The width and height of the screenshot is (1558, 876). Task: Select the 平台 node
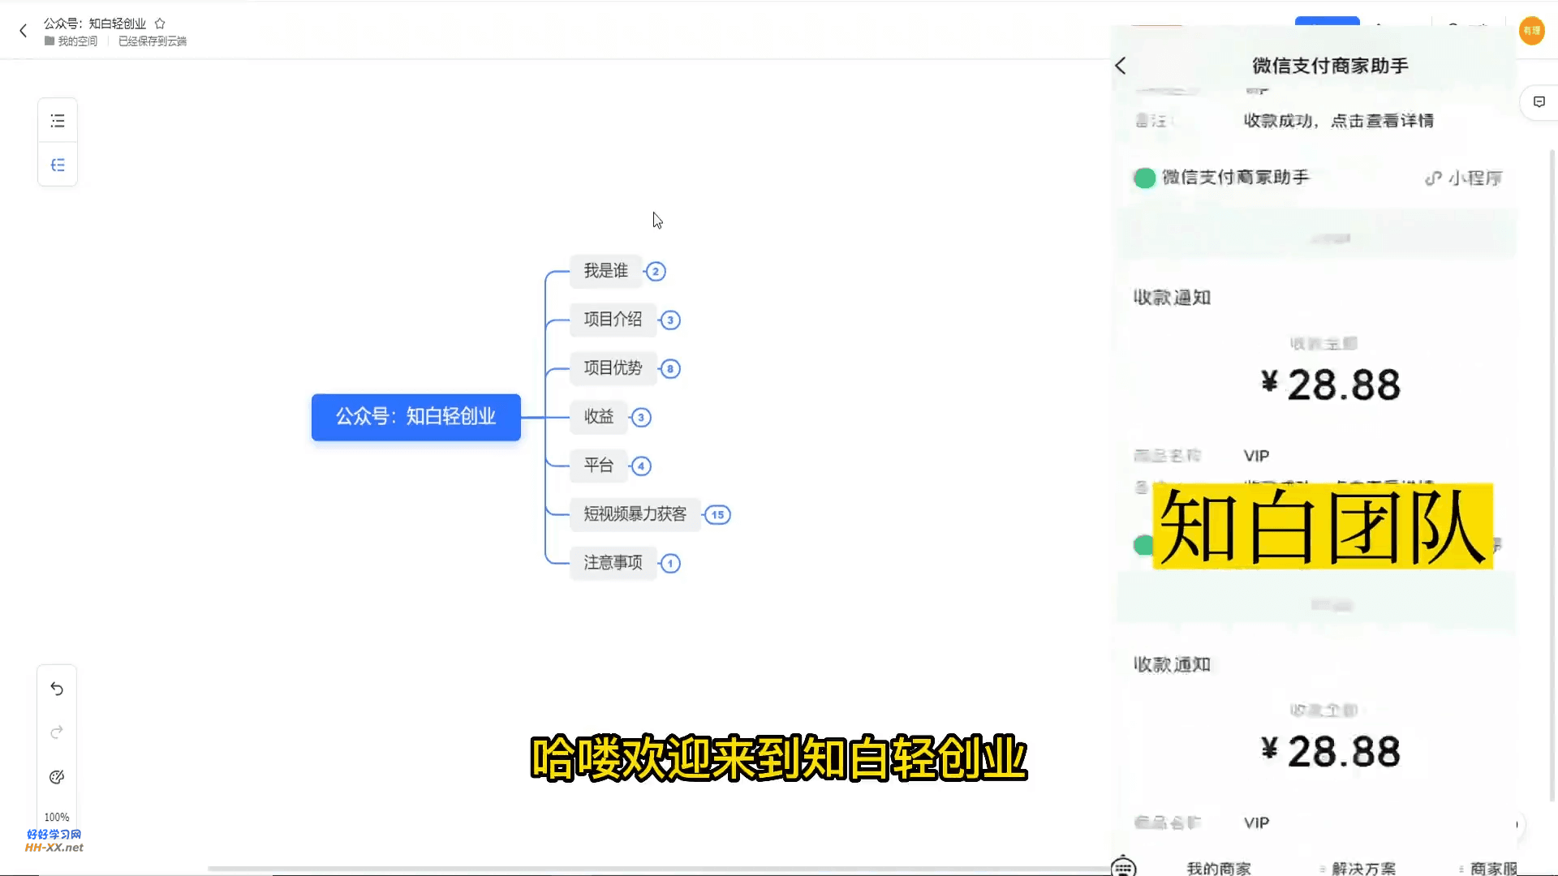tap(599, 466)
